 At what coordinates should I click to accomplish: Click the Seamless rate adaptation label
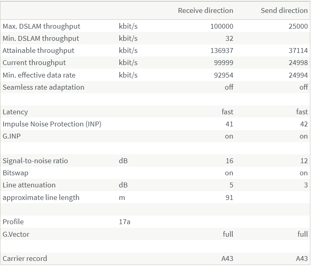tap(43, 87)
